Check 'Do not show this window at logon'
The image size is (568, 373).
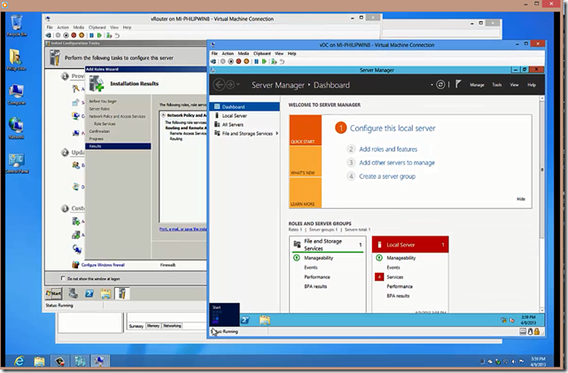[x=63, y=278]
